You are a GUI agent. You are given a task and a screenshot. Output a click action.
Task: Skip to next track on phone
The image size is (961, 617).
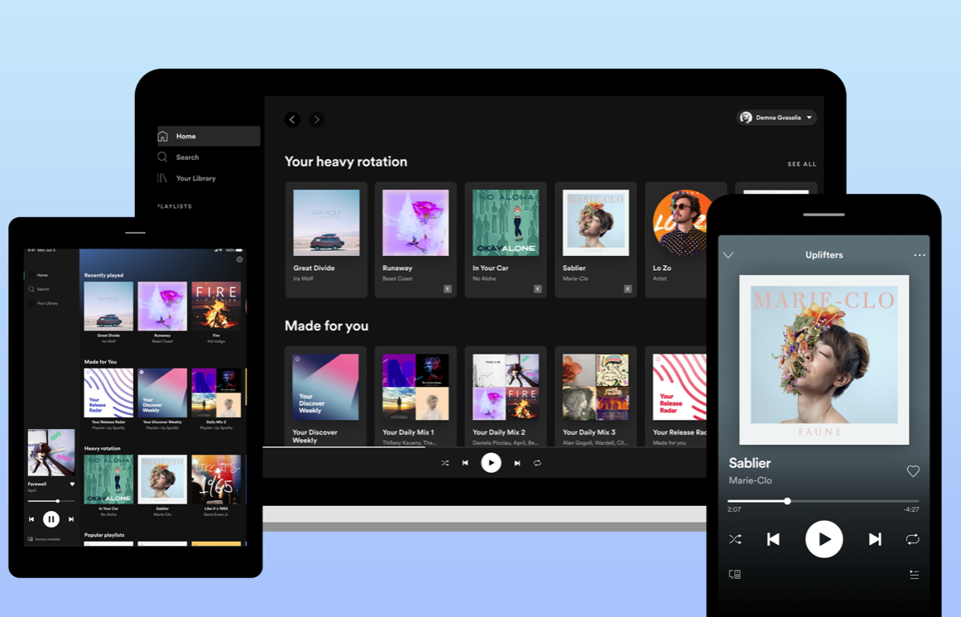tap(875, 539)
